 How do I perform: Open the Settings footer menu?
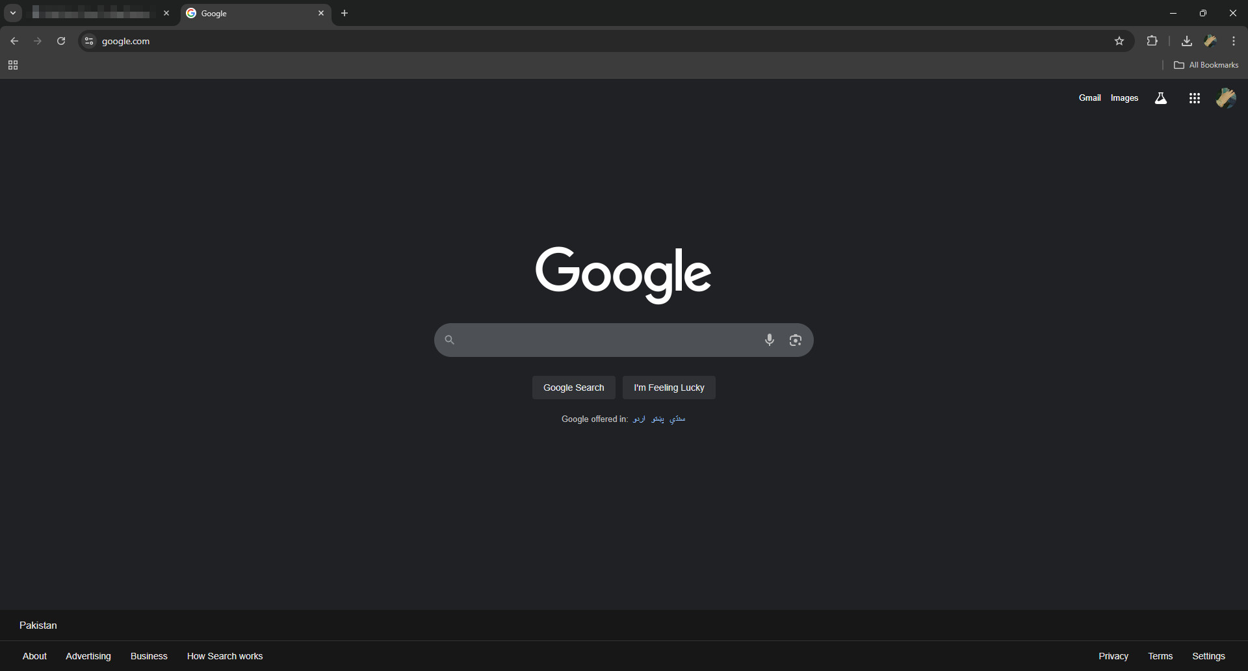point(1208,656)
